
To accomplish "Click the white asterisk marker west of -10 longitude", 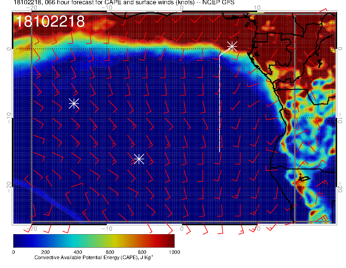I will click(74, 103).
